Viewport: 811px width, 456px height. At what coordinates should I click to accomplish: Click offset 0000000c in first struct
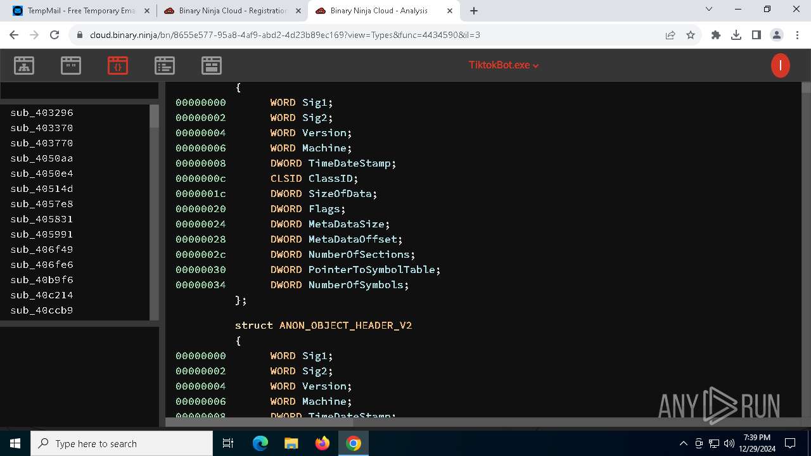(201, 179)
